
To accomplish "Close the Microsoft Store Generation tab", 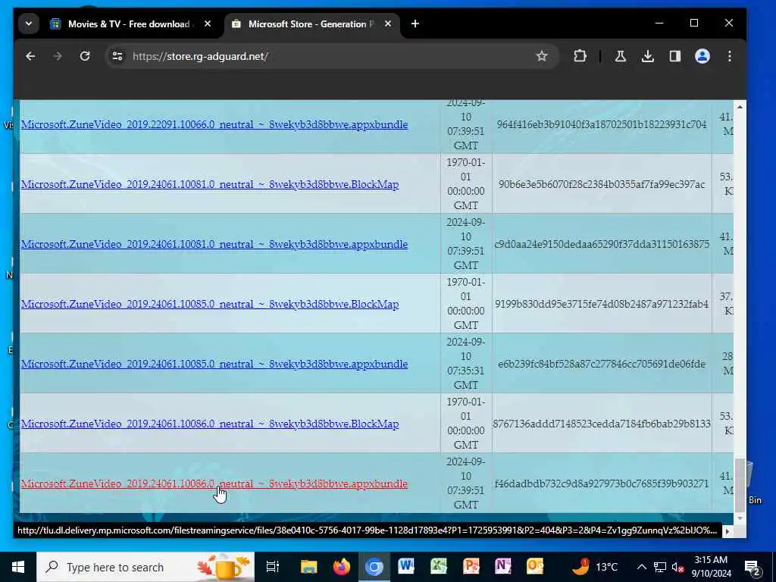I will tap(388, 23).
